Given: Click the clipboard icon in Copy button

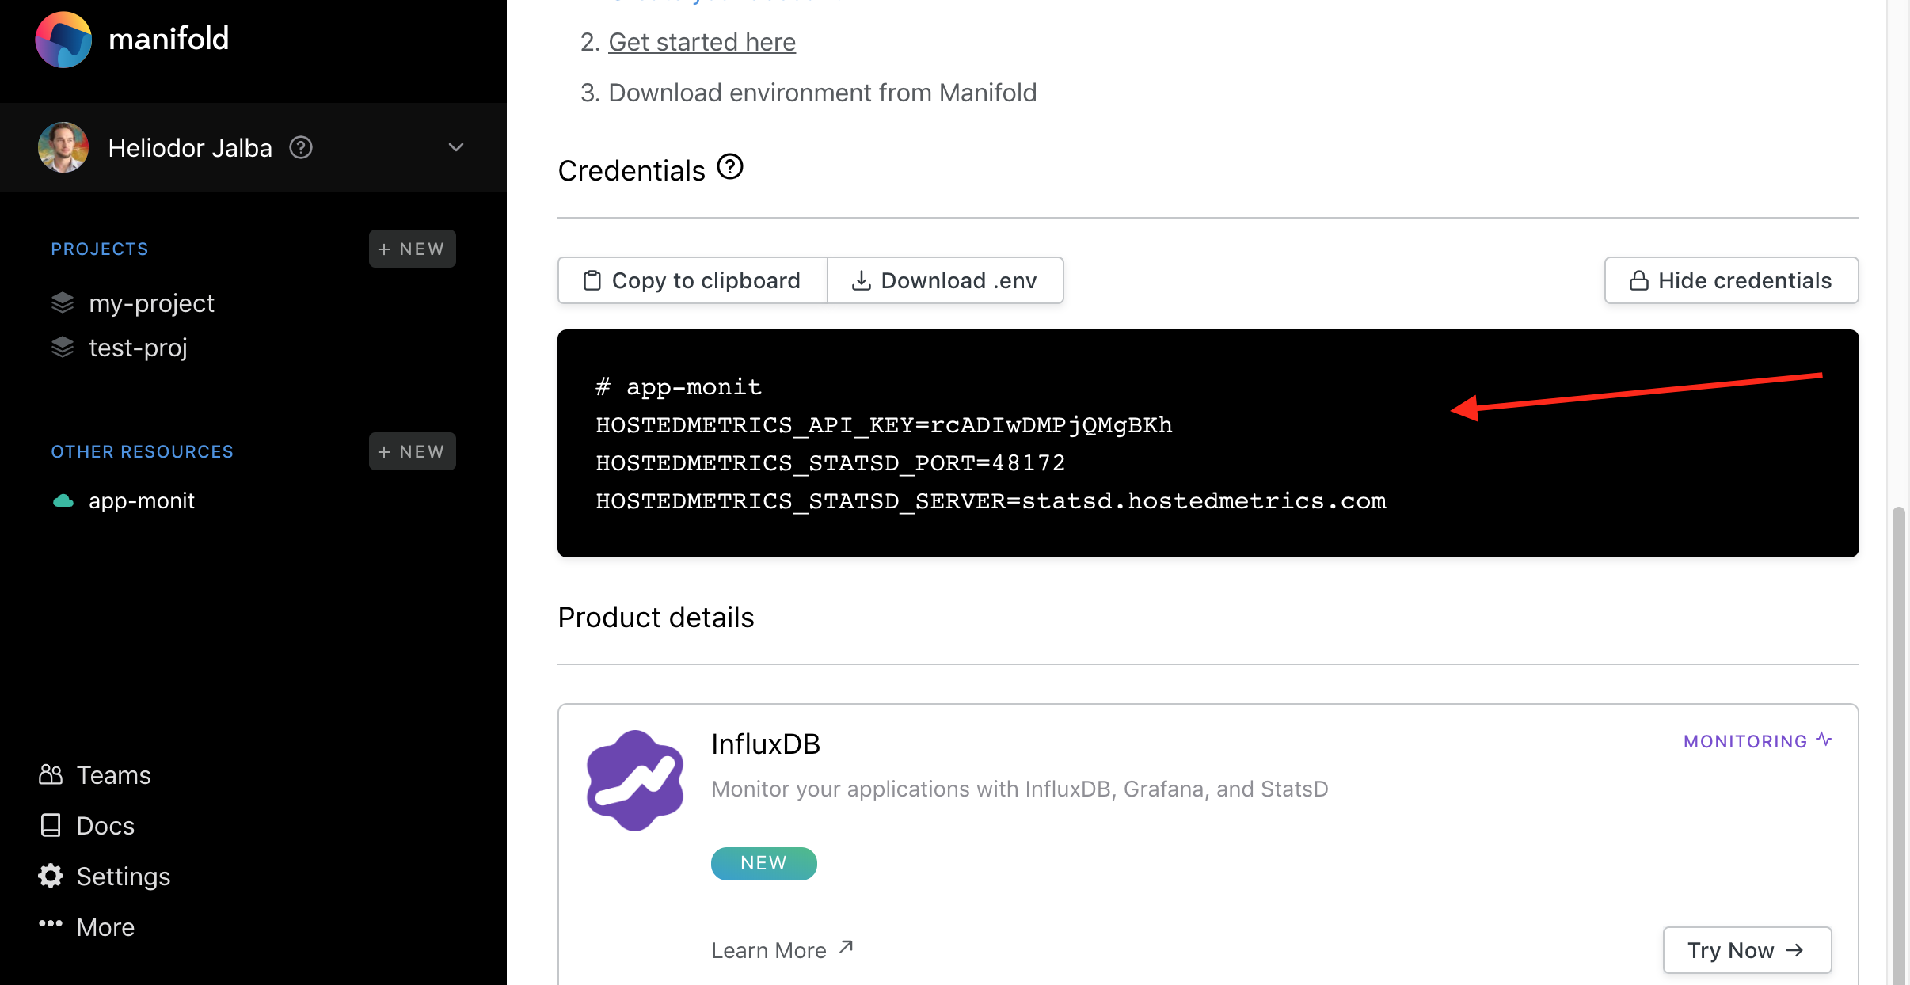Looking at the screenshot, I should pos(592,280).
